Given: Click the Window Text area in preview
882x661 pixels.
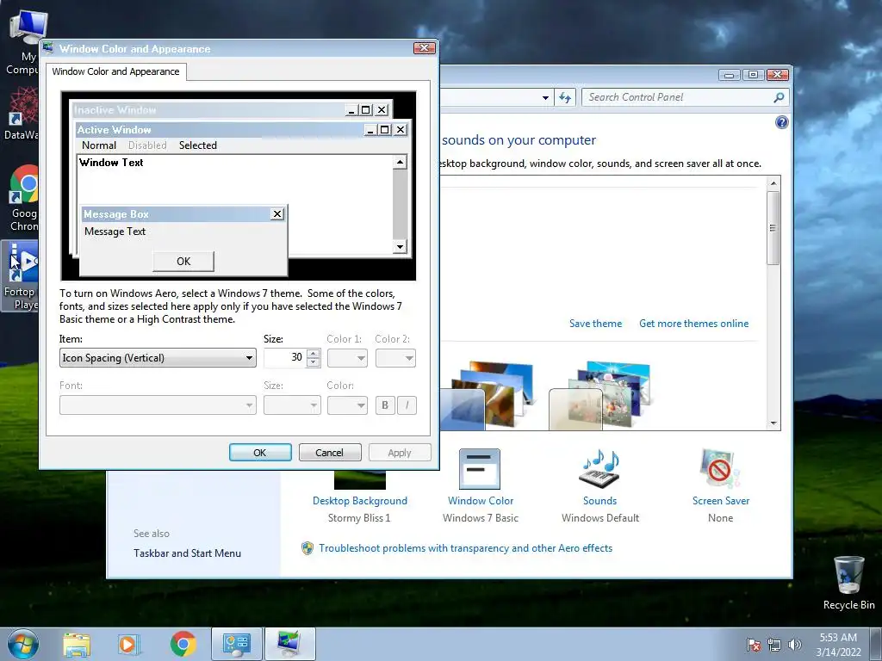Looking at the screenshot, I should (x=111, y=163).
